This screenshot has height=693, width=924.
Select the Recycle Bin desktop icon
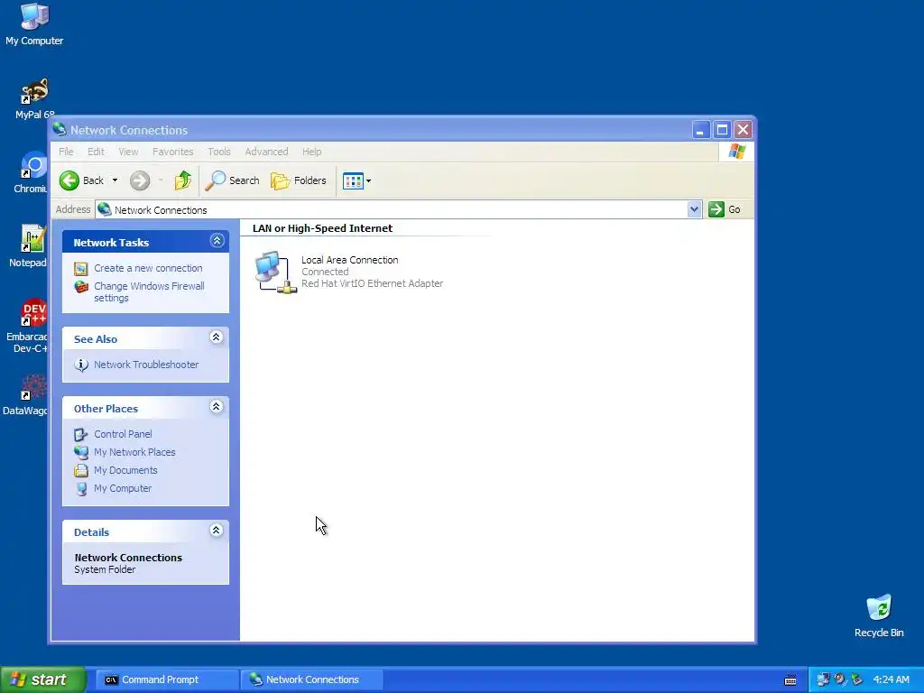coord(879,615)
